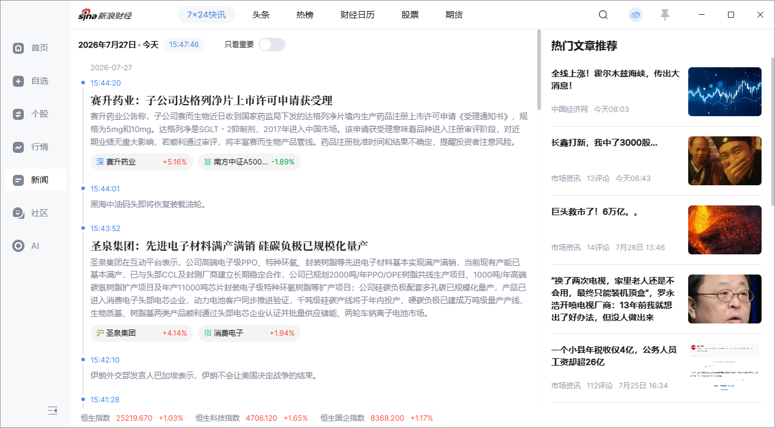775x428 pixels.
Task: Click the 15:47:46 time badge
Action: [x=184, y=44]
